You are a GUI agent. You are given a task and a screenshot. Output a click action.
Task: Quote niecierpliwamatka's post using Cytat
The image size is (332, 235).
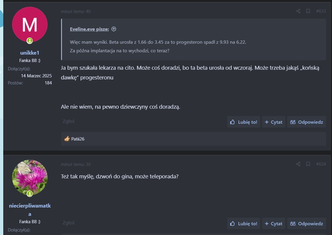point(274,223)
